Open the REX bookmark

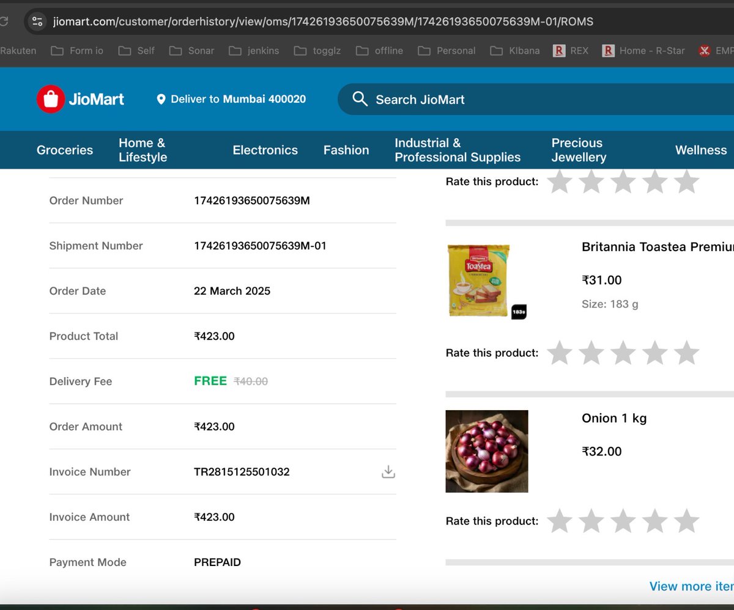click(571, 51)
